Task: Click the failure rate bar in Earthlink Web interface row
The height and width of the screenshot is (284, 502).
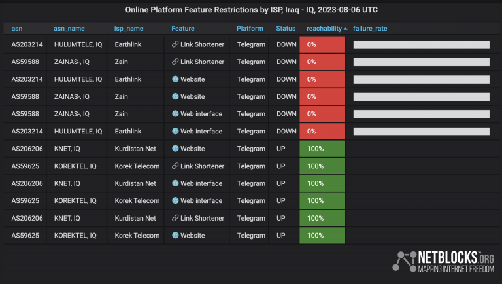Action: [421, 132]
